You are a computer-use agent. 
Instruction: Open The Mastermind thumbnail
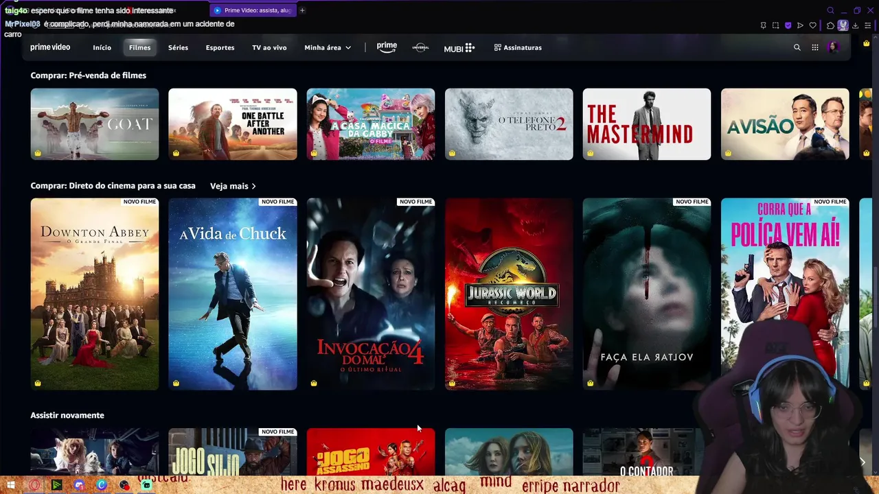coord(647,124)
